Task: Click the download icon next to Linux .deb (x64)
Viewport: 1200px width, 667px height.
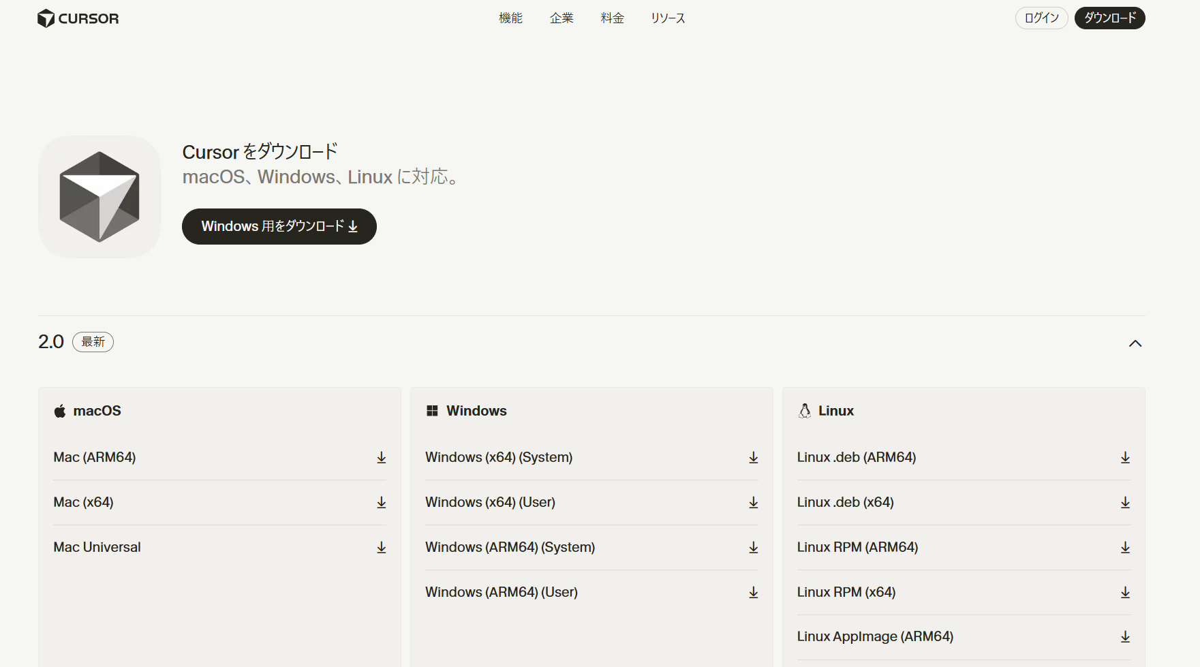Action: pyautogui.click(x=1125, y=502)
